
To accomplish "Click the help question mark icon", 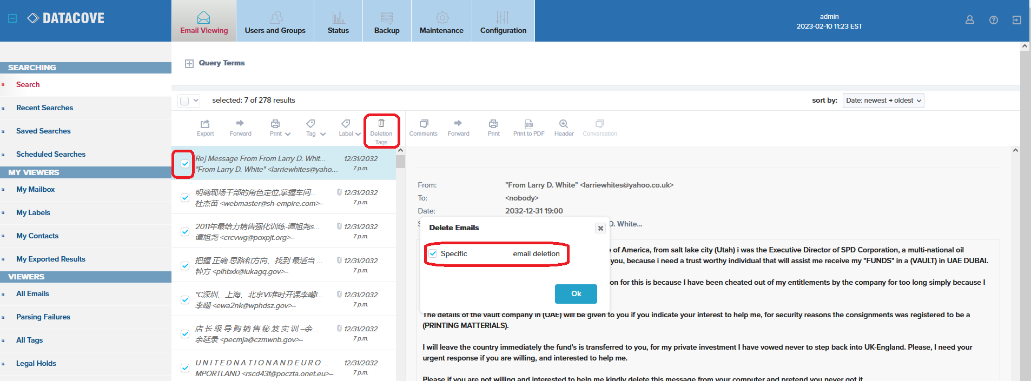I will pos(993,20).
